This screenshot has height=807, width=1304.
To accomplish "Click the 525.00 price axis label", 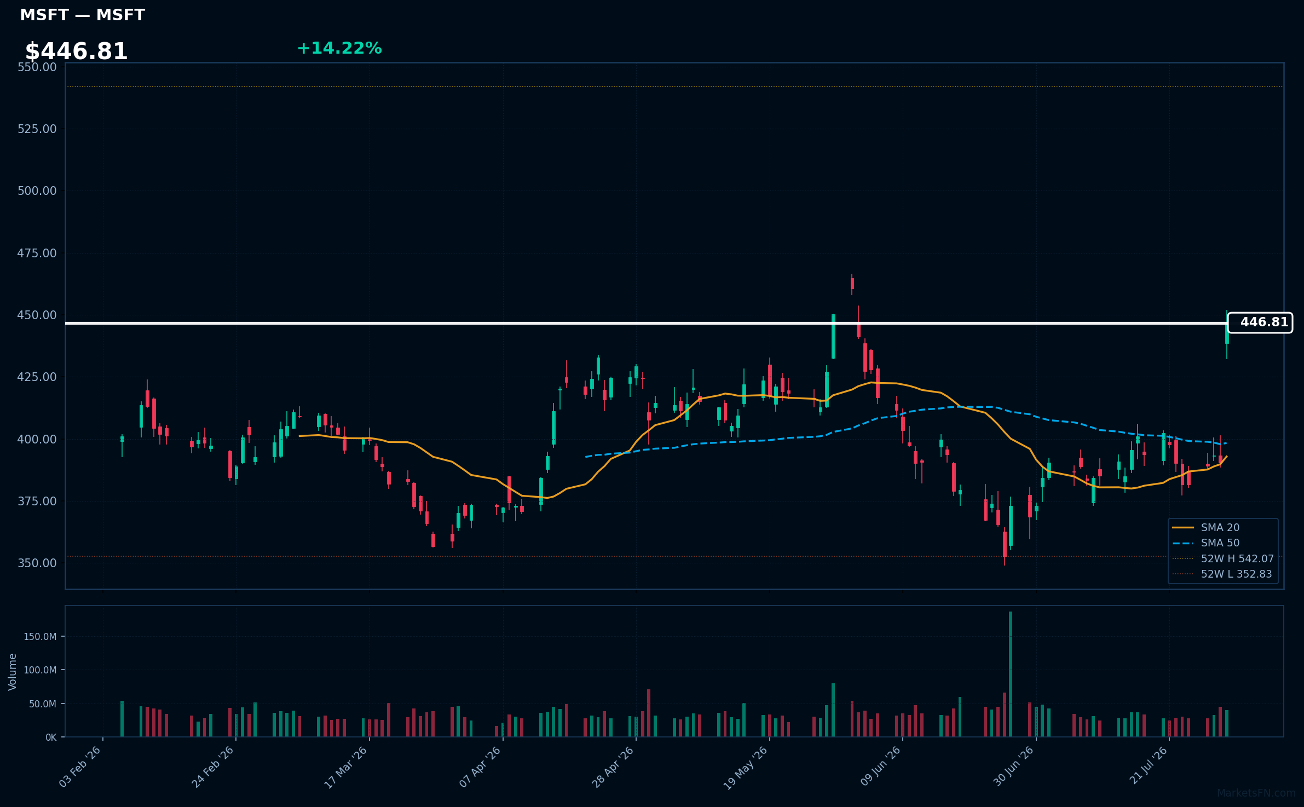I will pyautogui.click(x=37, y=129).
